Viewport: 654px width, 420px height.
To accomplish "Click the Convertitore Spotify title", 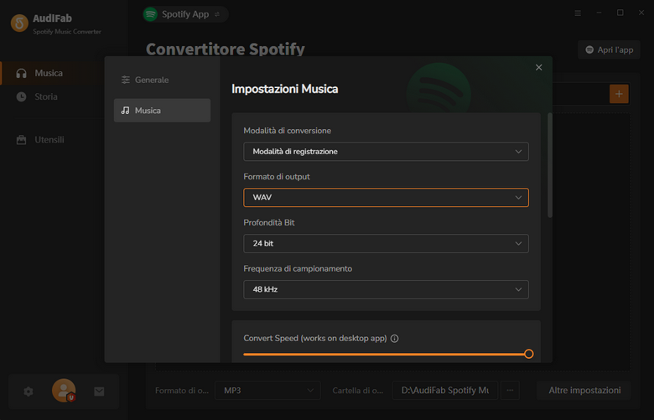I will point(226,49).
